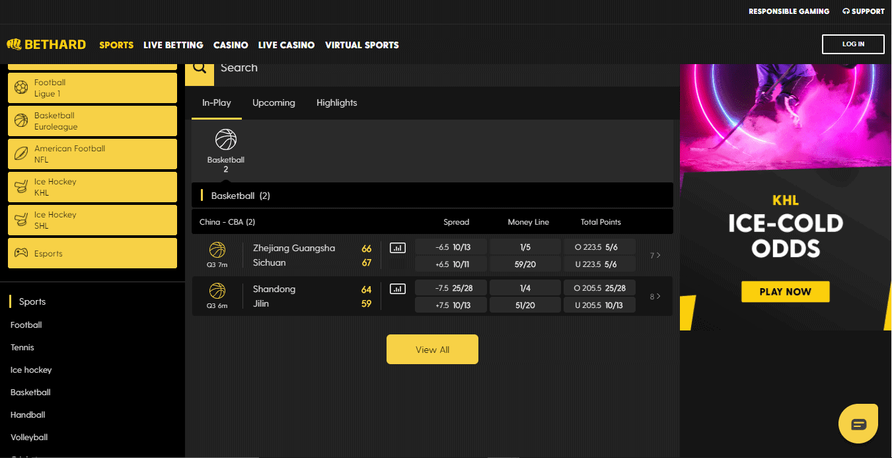The width and height of the screenshot is (892, 458).
Task: Click basketball icon on Zhejiang Guangsha row
Action: 217,250
